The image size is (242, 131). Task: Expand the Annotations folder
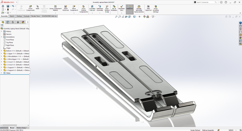coord(2,37)
